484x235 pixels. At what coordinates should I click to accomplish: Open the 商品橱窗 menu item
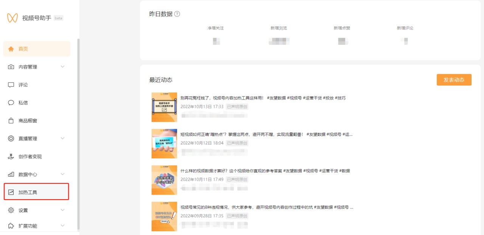[37, 121]
